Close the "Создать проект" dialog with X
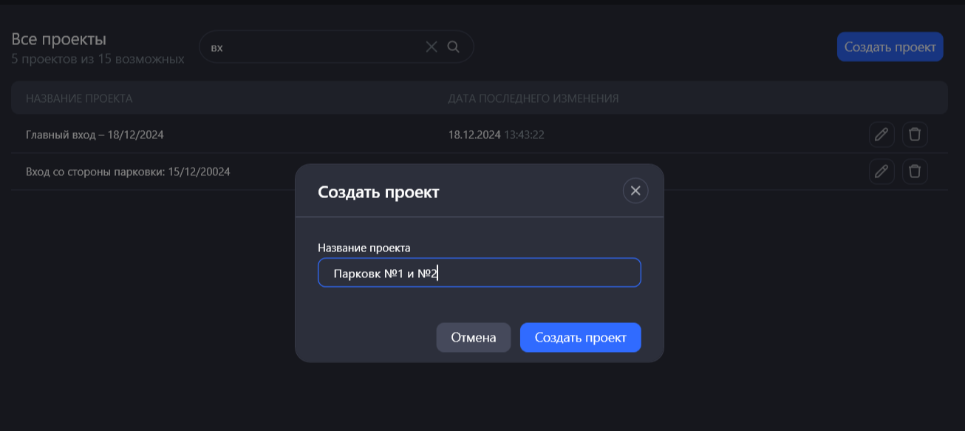This screenshot has width=965, height=431. 635,191
